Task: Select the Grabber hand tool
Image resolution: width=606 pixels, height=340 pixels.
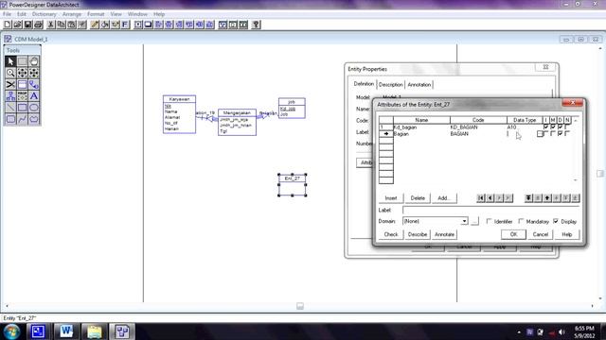Action: [34, 61]
